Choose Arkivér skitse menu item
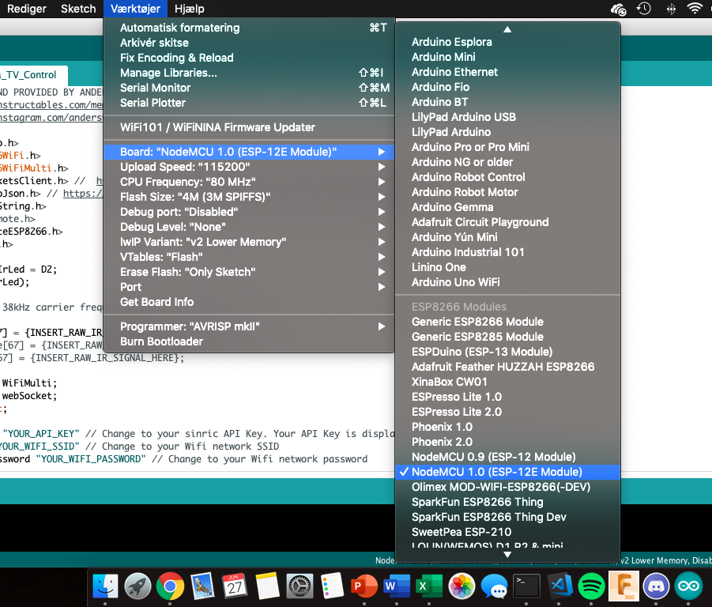712x607 pixels. (x=249, y=43)
